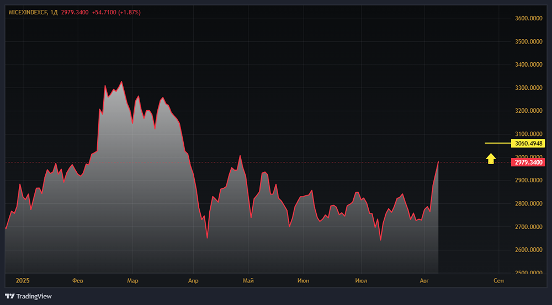Click the Мар label on time axis

[x=132, y=280]
